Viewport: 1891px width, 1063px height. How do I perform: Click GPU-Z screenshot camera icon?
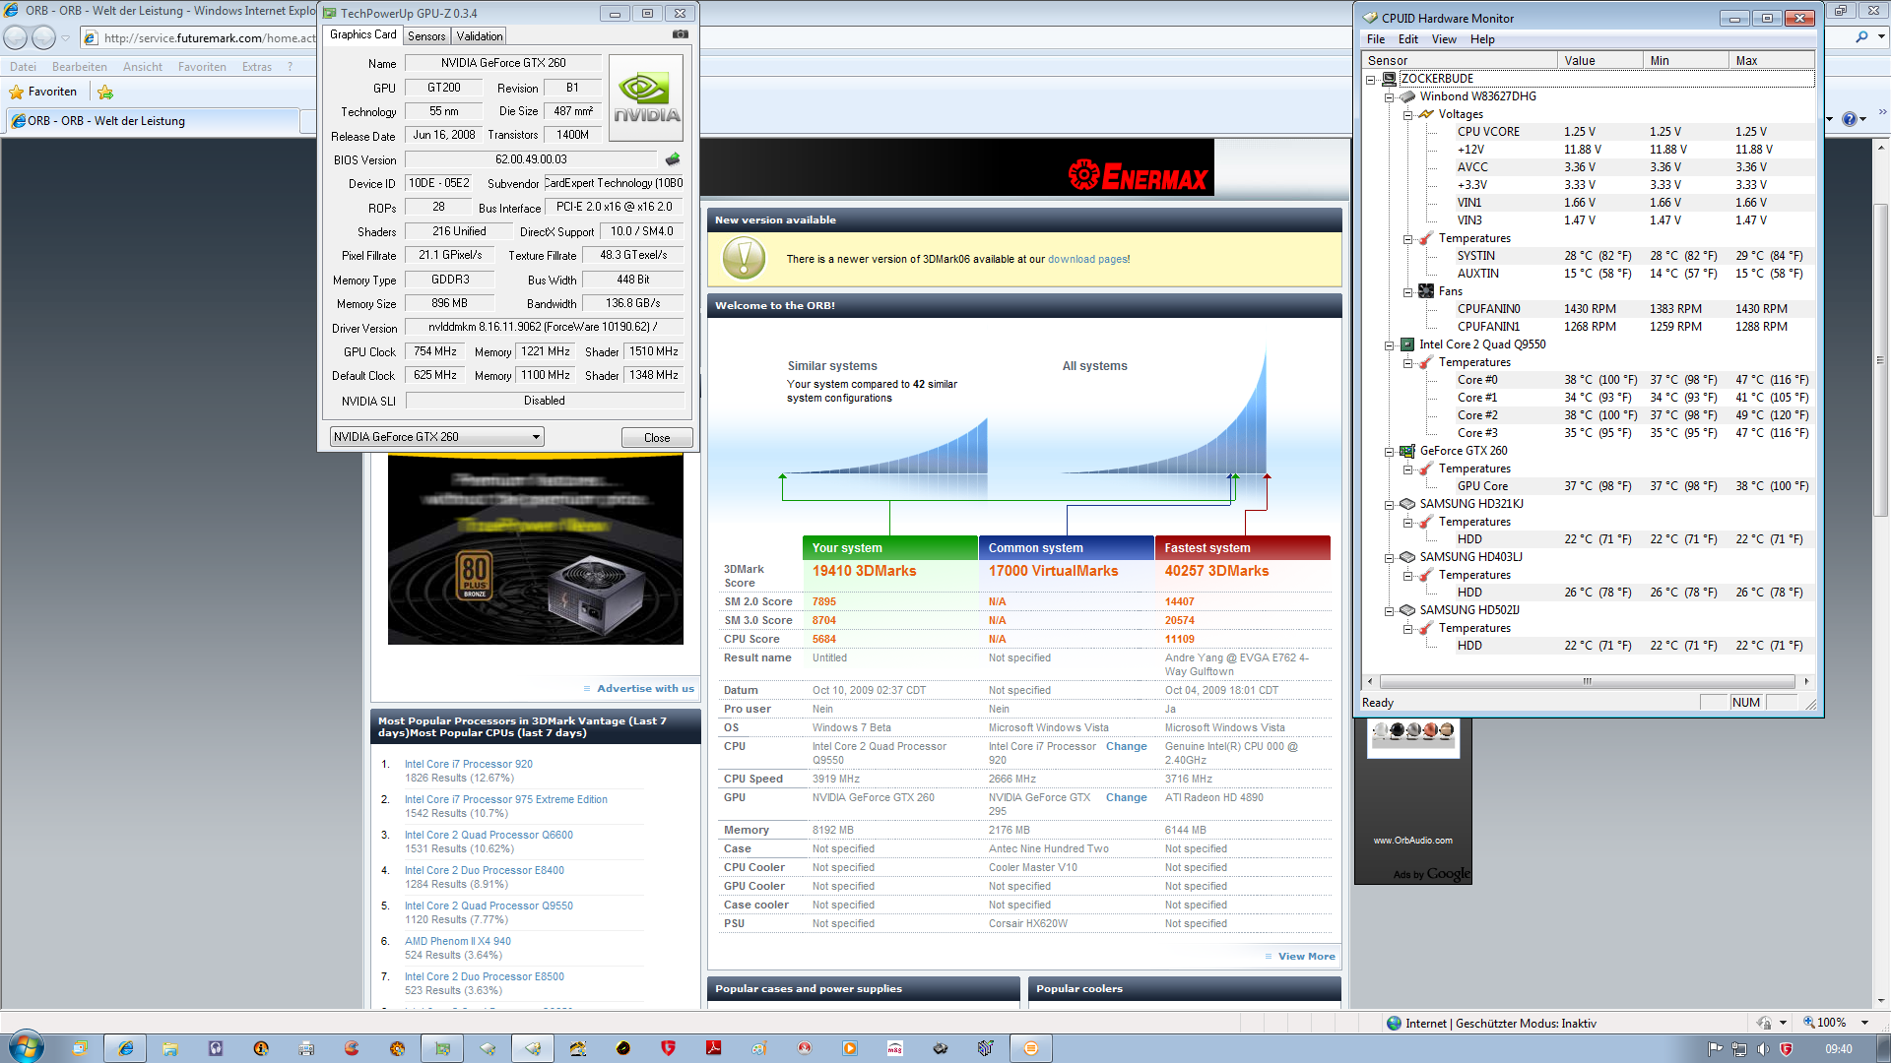tap(680, 34)
